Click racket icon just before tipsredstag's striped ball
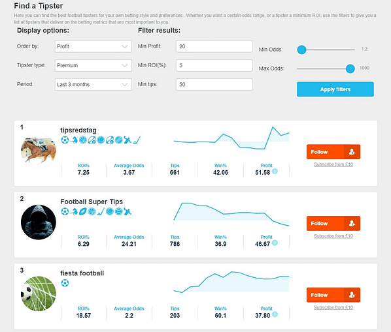The width and height of the screenshot is (391, 332). click(110, 140)
